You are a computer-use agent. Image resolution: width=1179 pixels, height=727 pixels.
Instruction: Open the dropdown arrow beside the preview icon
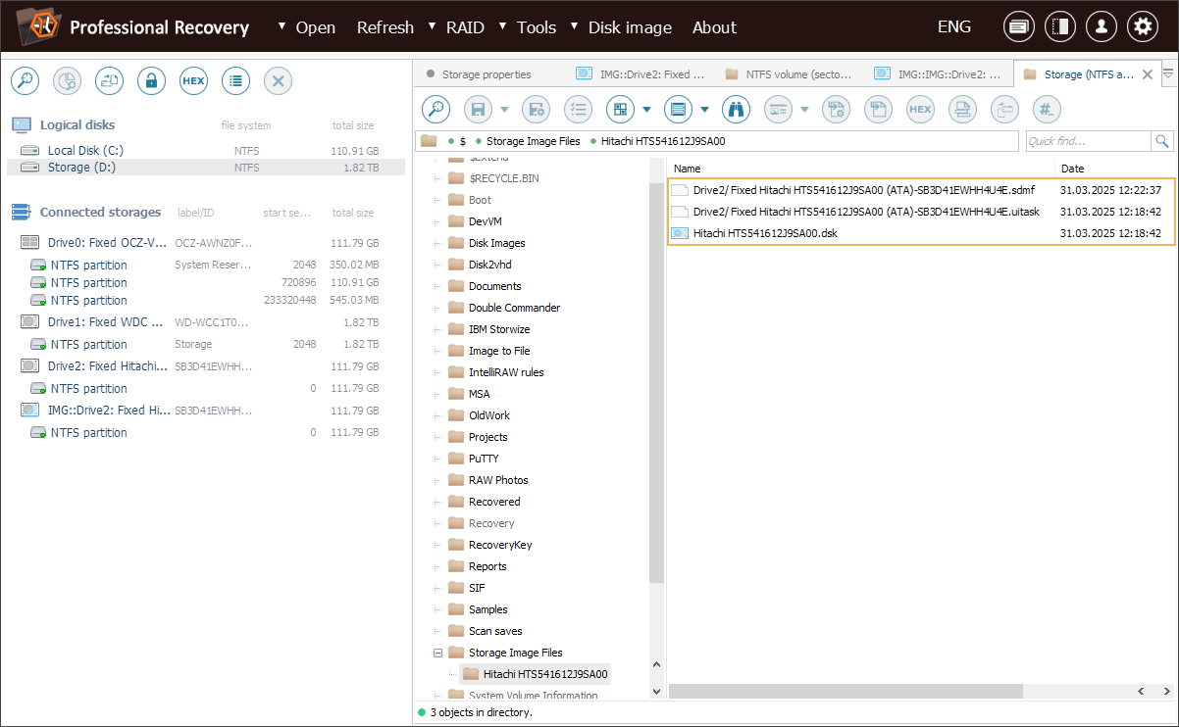(x=804, y=110)
